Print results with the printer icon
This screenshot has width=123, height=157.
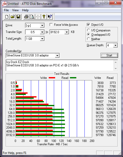coord(26,17)
